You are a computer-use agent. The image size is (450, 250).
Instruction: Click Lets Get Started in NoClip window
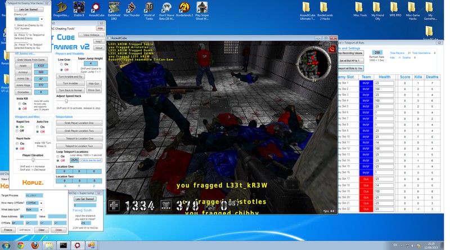(85, 199)
